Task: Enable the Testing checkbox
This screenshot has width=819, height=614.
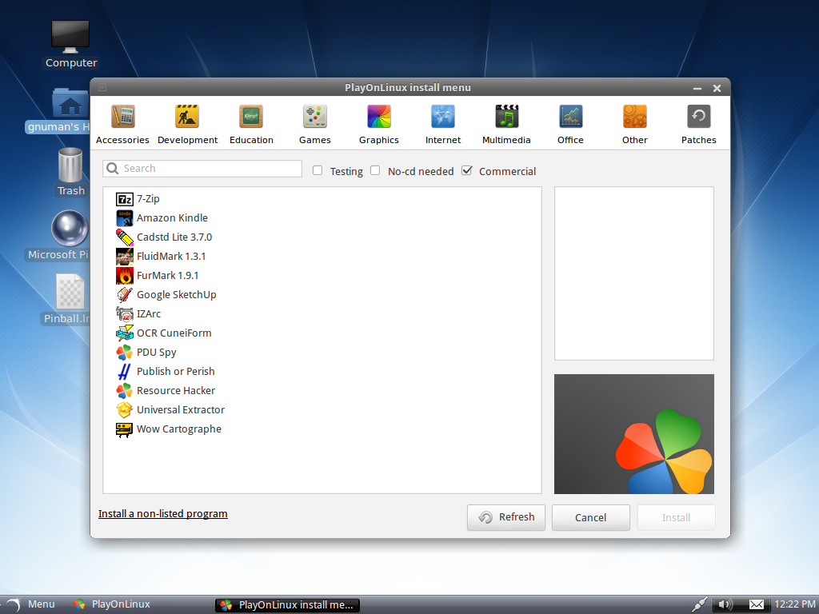Action: click(317, 171)
